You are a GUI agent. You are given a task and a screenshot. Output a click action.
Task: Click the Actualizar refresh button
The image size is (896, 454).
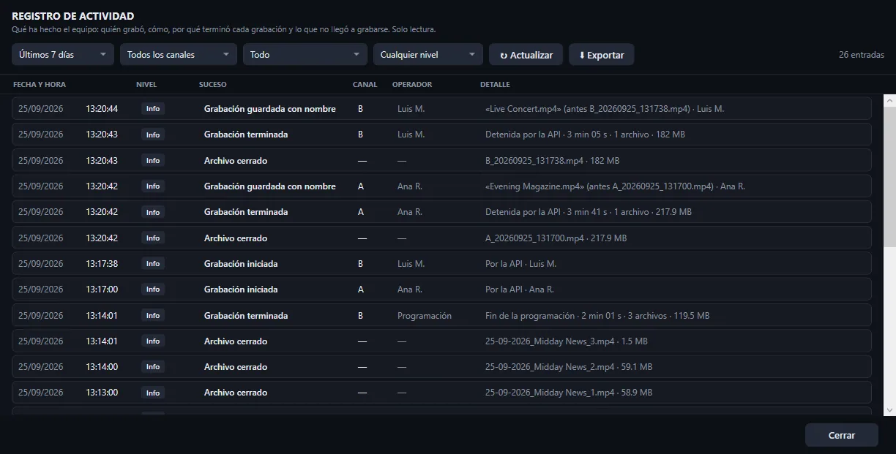(526, 55)
